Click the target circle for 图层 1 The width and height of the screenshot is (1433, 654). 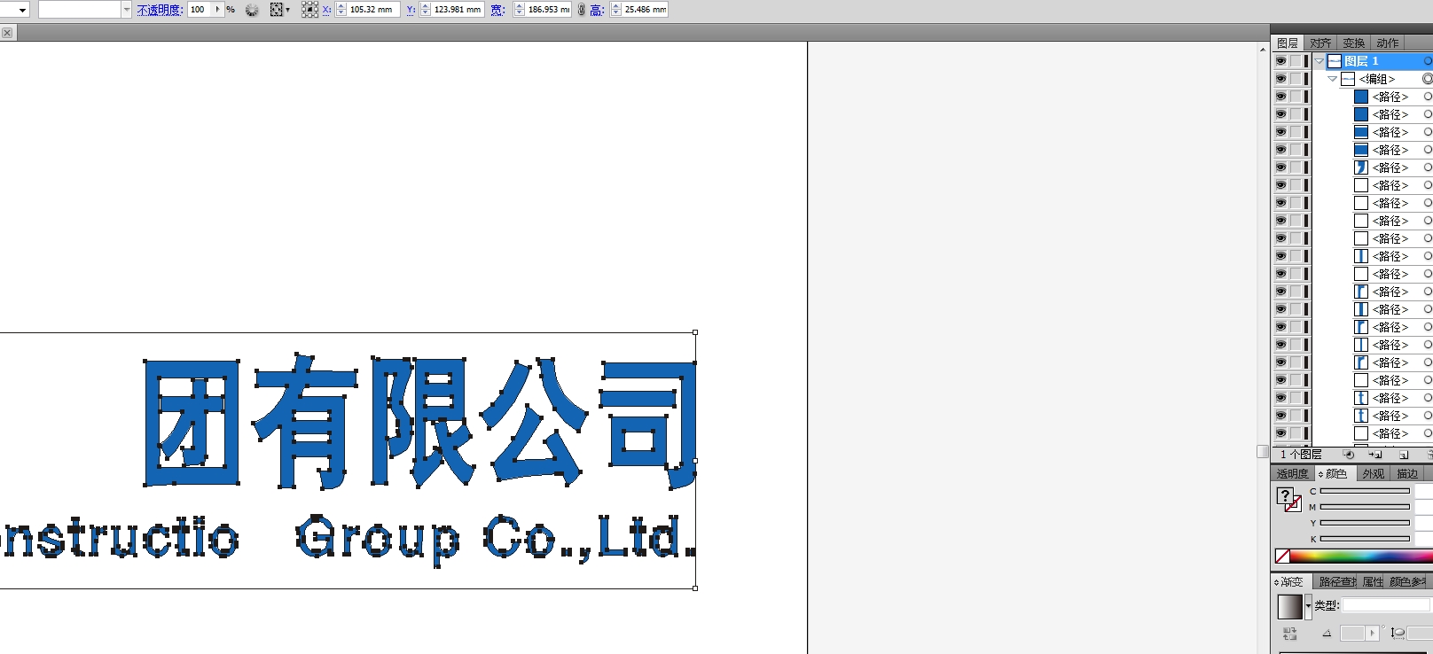[x=1428, y=61]
